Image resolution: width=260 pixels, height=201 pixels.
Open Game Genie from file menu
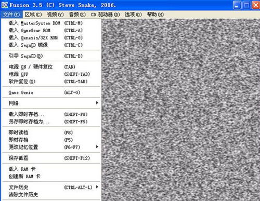pyautogui.click(x=51, y=92)
